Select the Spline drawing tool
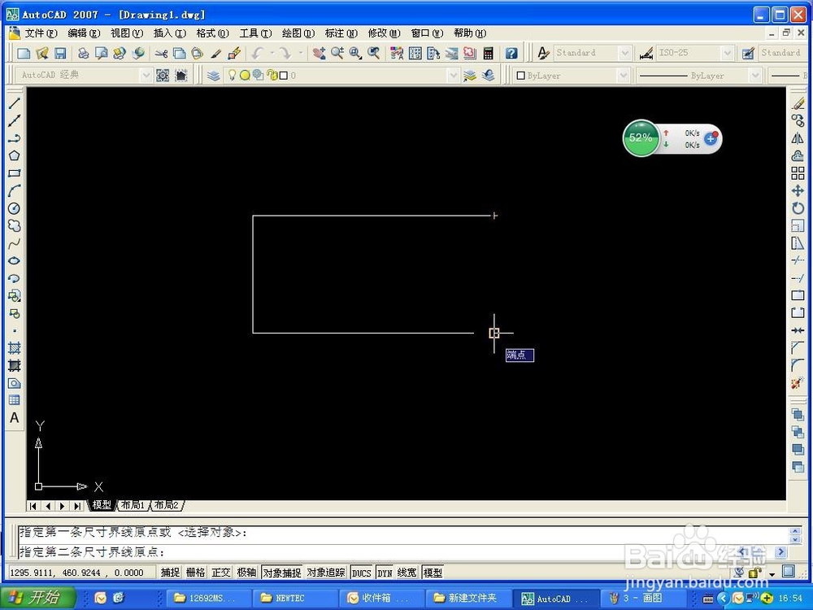This screenshot has height=610, width=813. (x=14, y=243)
